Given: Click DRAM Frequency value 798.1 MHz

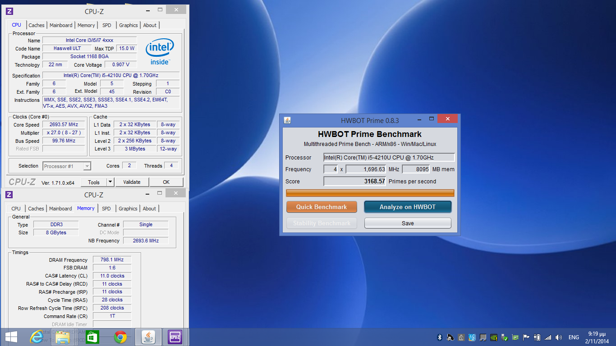Looking at the screenshot, I should pos(112,260).
